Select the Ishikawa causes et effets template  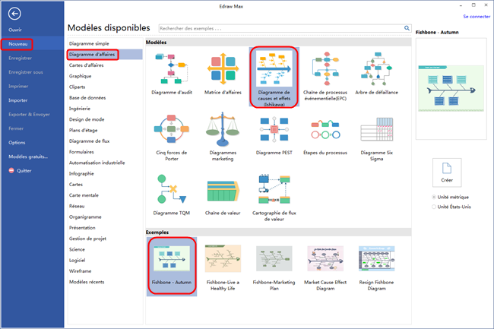(x=273, y=70)
